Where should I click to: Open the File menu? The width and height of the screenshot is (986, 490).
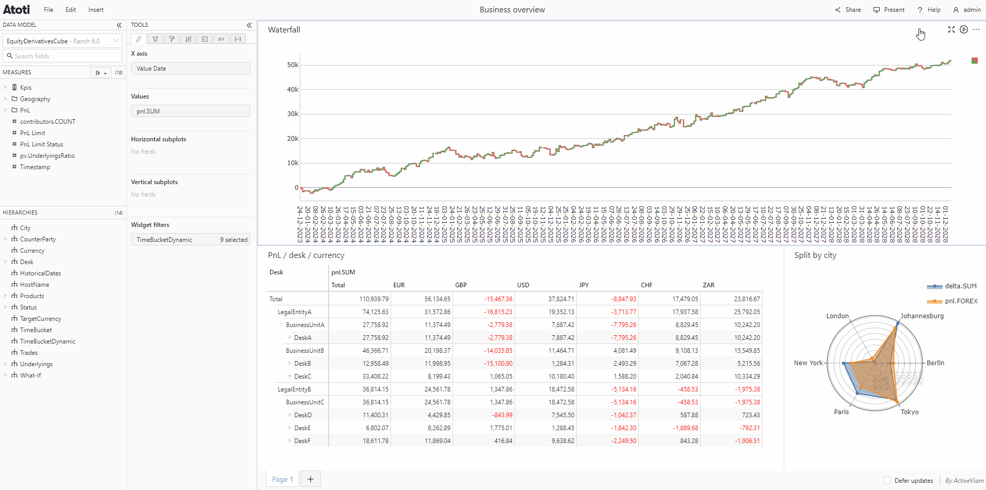[49, 10]
